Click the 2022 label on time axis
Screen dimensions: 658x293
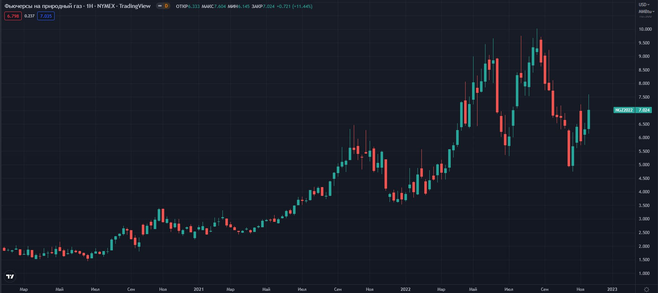406,289
